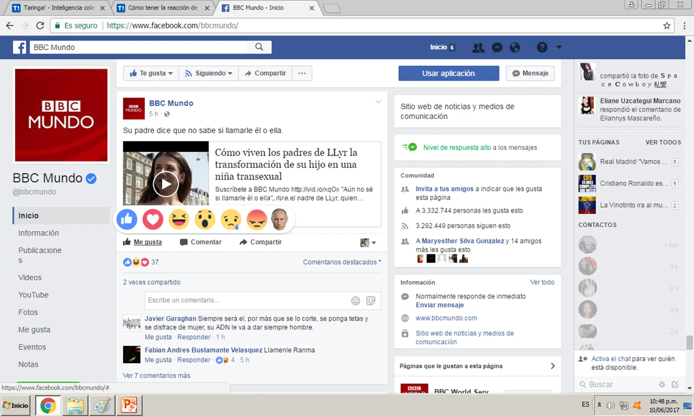
Task: Expand the account dropdown arrow in header
Action: pos(559,47)
